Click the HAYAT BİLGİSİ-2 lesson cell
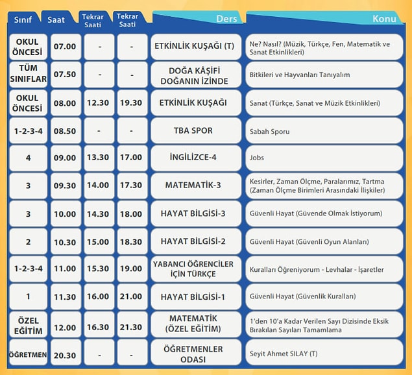Viewport: 412px width, 375px height. click(x=196, y=241)
